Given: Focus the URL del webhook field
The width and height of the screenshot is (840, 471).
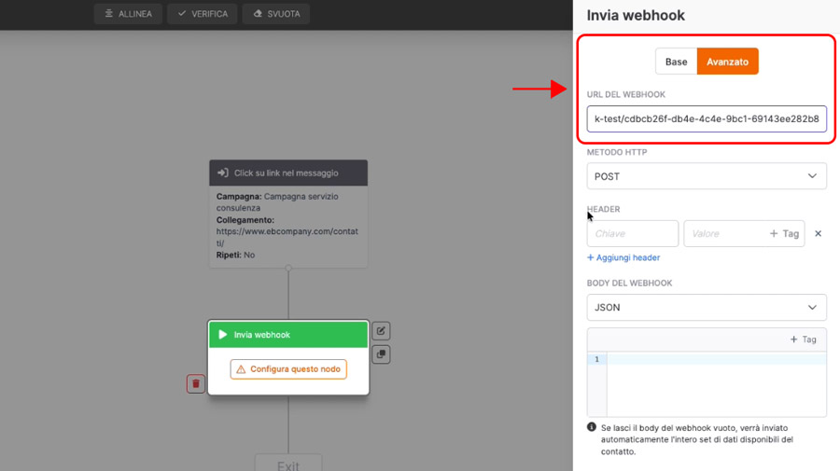Looking at the screenshot, I should [x=707, y=119].
